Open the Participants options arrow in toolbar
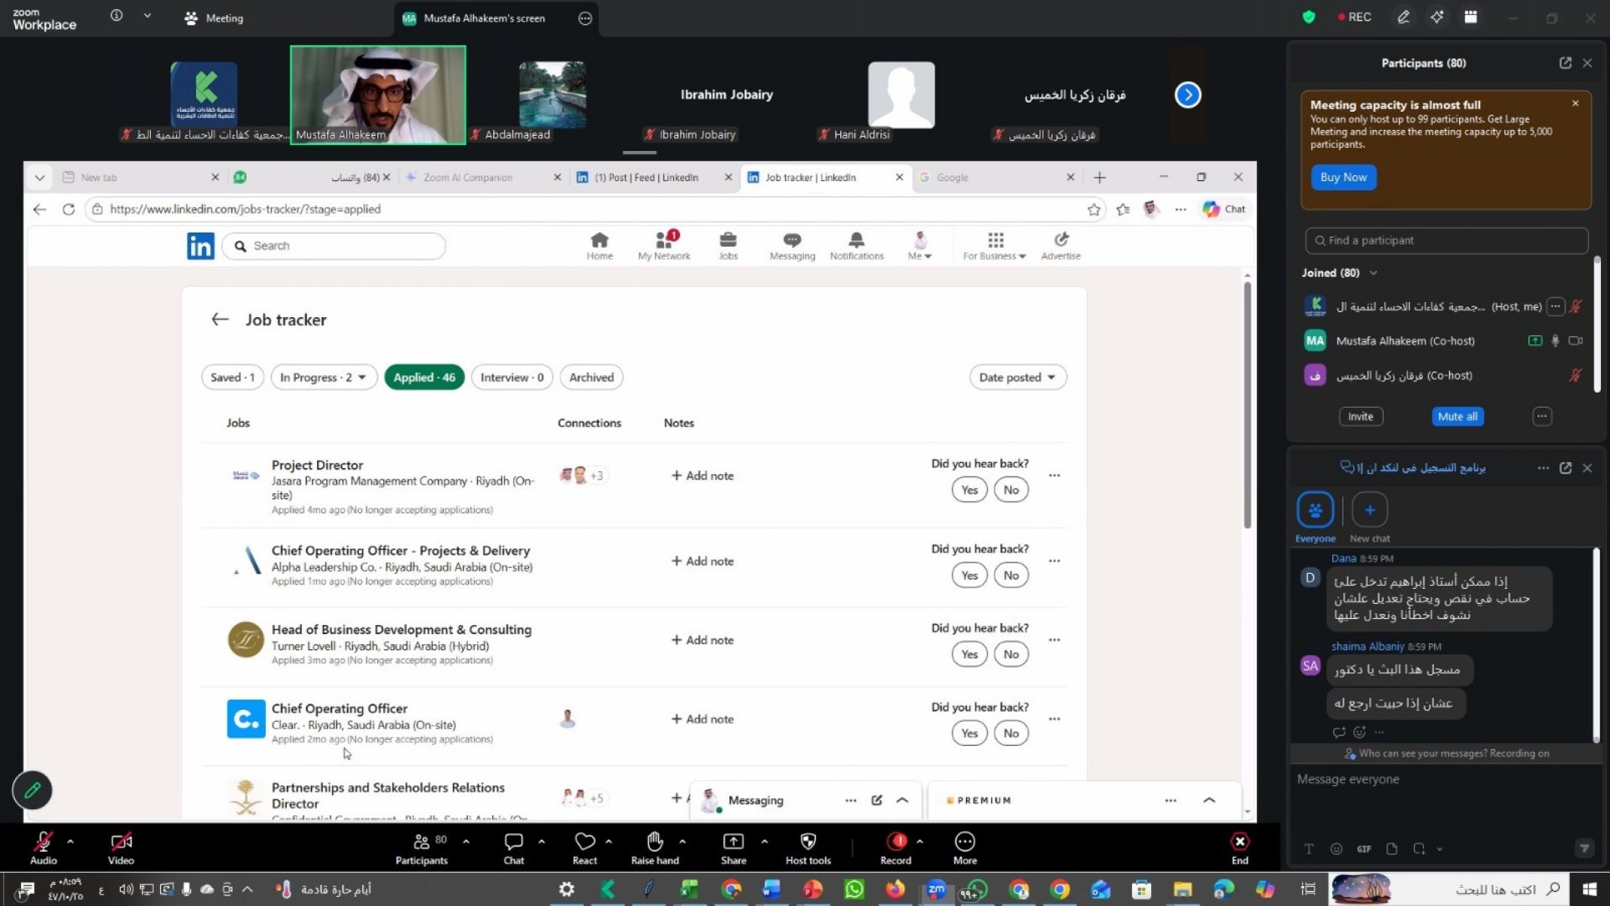The height and width of the screenshot is (906, 1610). [466, 841]
